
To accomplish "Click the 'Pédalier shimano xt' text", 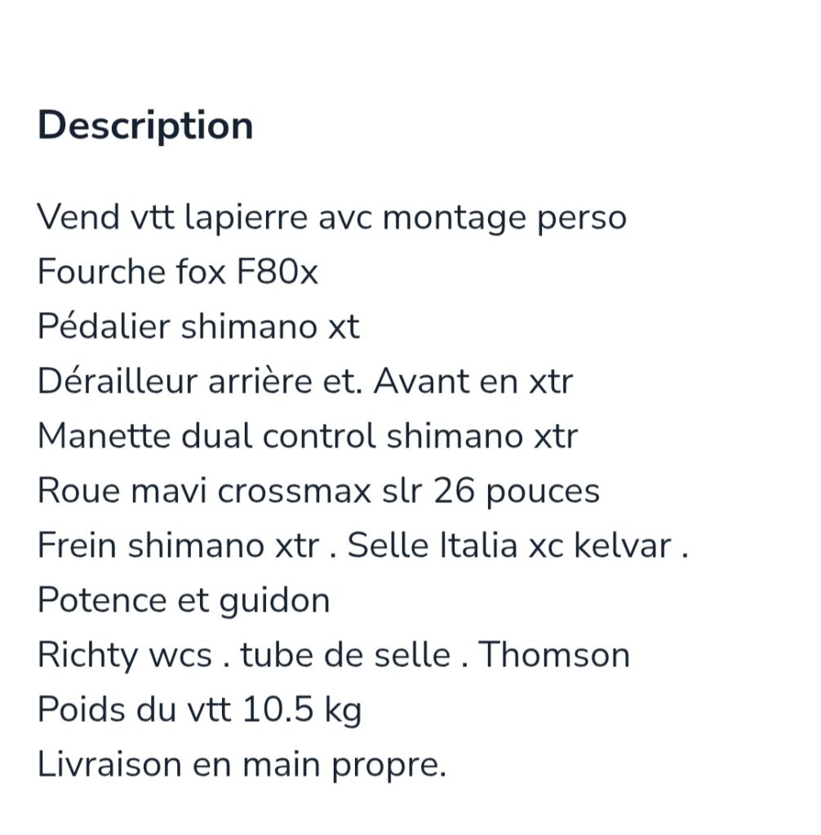I will (x=198, y=327).
